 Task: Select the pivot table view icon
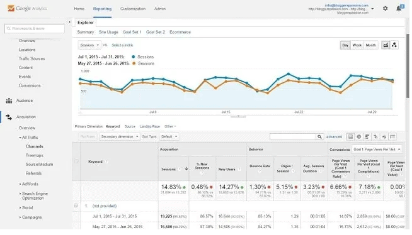tap(392, 136)
